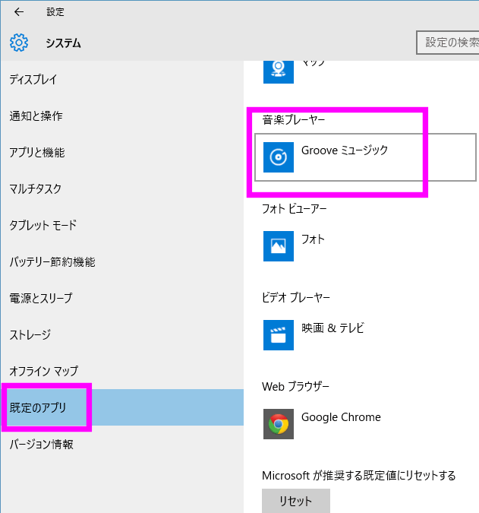Select the highlighted 既定のアプリ item
The height and width of the screenshot is (513, 479).
[x=39, y=408]
